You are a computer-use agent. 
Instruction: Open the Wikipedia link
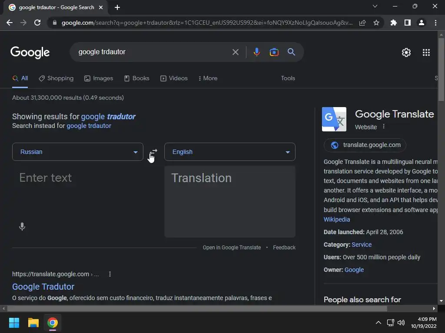(x=337, y=219)
